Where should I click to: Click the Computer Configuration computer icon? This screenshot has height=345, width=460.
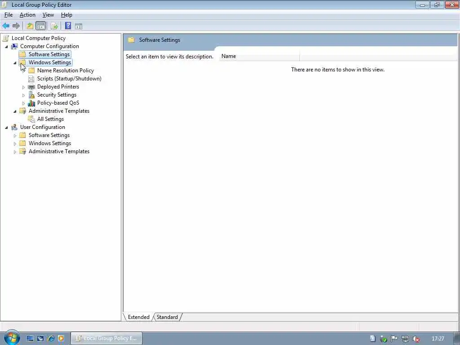tap(14, 46)
